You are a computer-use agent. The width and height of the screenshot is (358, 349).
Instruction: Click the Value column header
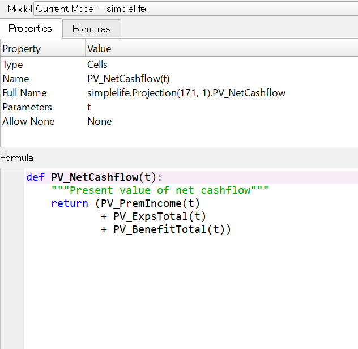[99, 49]
